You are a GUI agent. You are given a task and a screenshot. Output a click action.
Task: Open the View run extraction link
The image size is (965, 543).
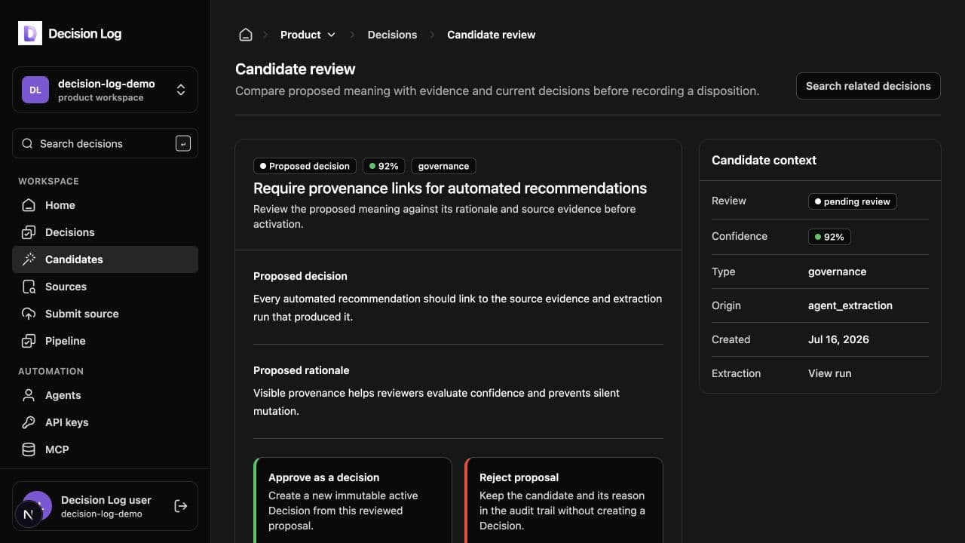coord(829,373)
